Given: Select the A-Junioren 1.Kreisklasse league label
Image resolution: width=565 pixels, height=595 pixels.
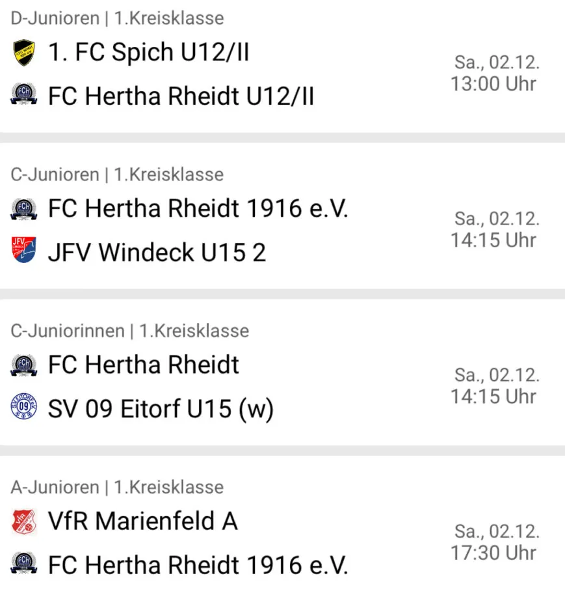Looking at the screenshot, I should coord(117,487).
